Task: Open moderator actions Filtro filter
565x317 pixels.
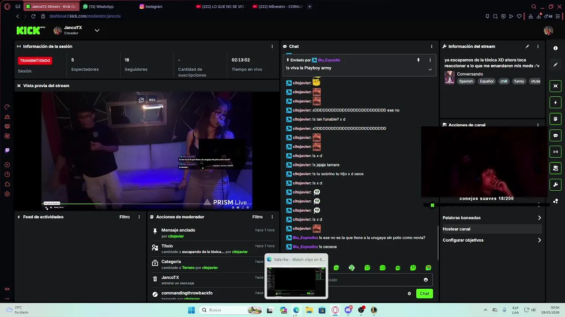Action: pos(257,217)
